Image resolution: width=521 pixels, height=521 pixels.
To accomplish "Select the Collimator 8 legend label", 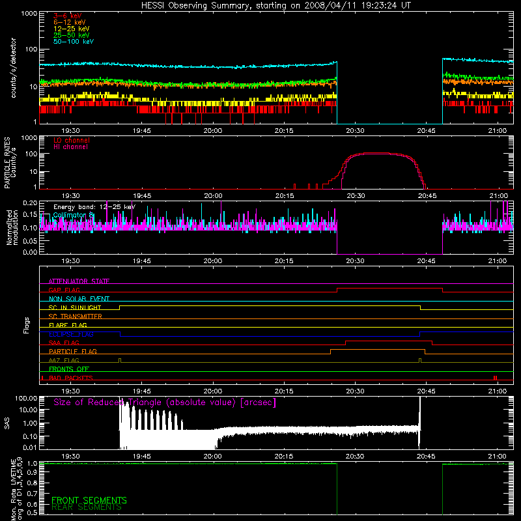I will [x=73, y=215].
